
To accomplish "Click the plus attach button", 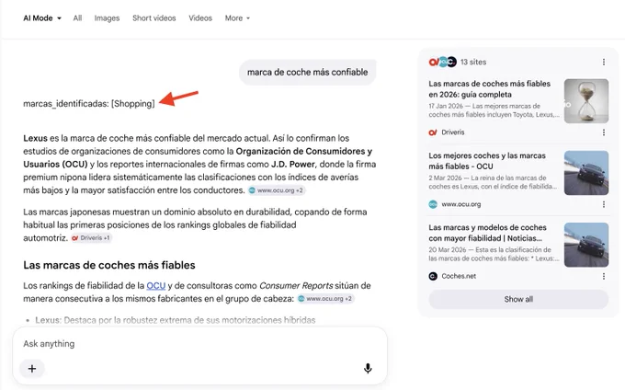I will (x=32, y=369).
